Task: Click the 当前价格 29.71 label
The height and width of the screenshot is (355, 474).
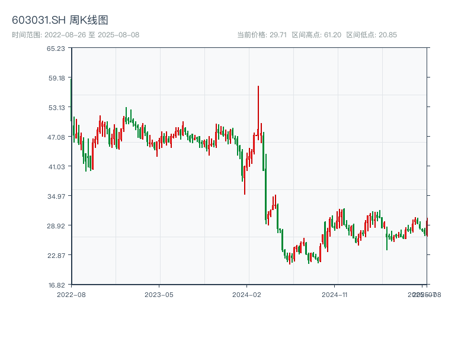Action: pyautogui.click(x=261, y=35)
